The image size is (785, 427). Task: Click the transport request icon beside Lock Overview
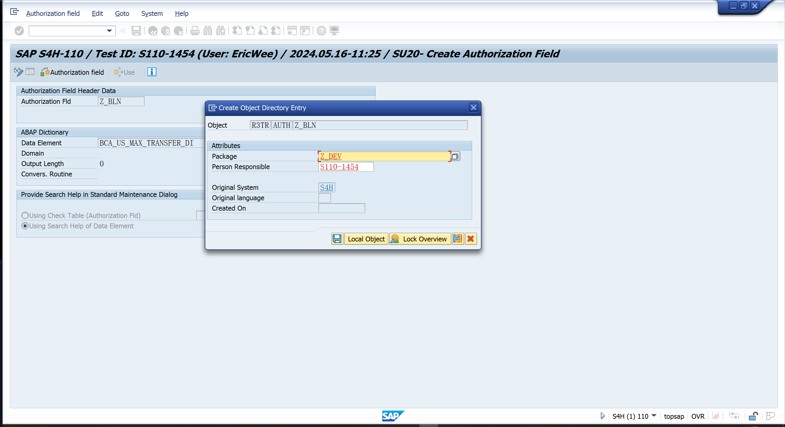pyautogui.click(x=458, y=239)
